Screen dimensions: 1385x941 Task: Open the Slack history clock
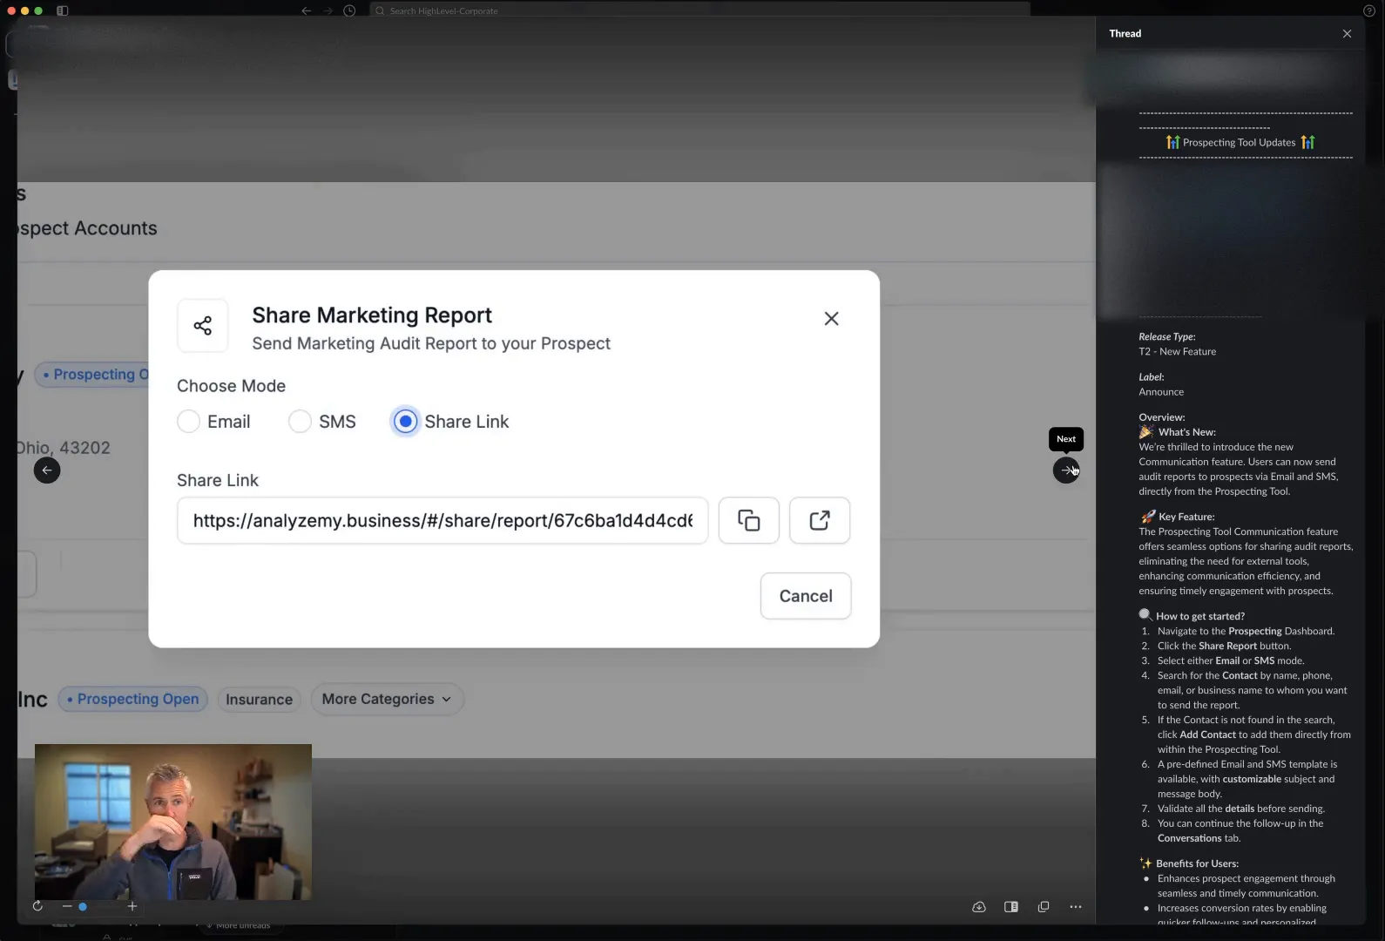coord(349,10)
